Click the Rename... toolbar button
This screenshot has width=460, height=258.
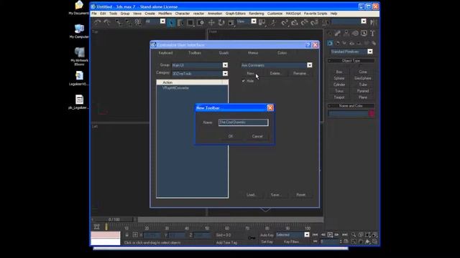coord(300,73)
